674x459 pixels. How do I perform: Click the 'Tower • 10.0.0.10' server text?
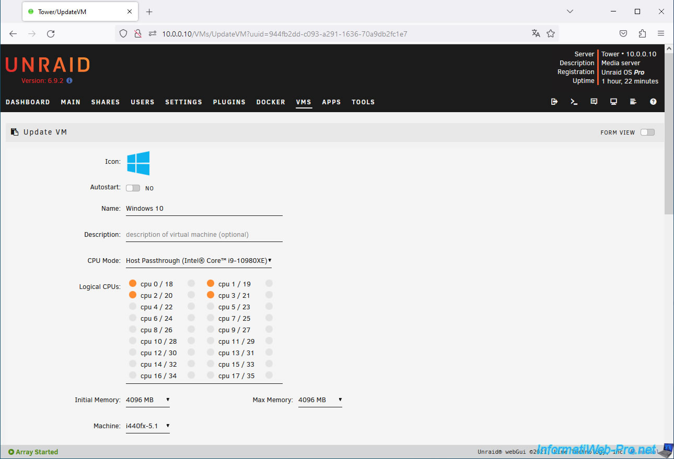pyautogui.click(x=629, y=54)
